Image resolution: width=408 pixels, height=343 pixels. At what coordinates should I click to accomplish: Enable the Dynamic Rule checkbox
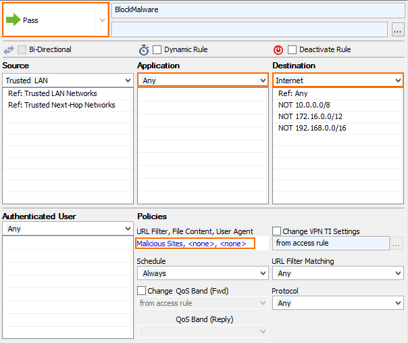157,49
